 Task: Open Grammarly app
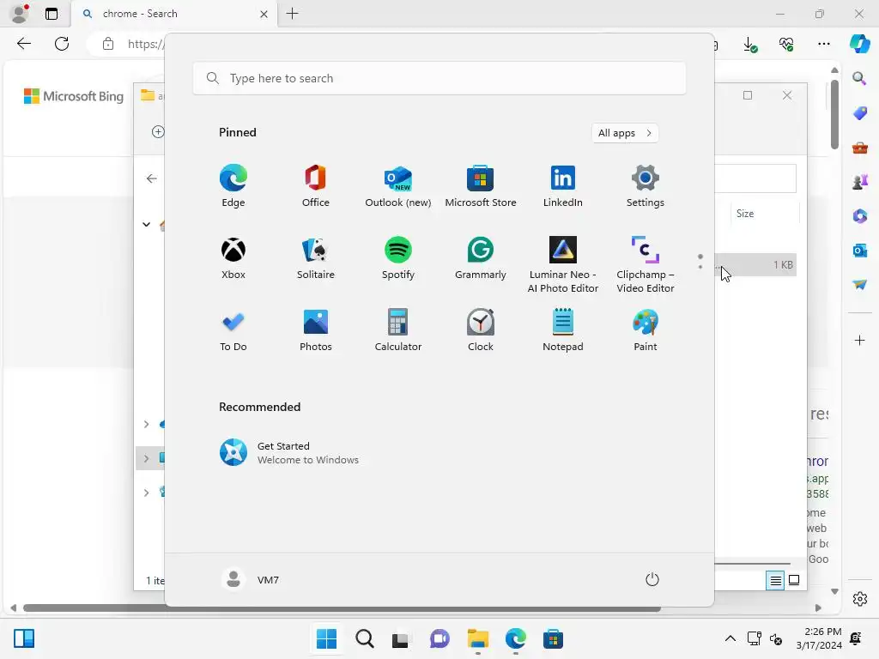pyautogui.click(x=481, y=258)
